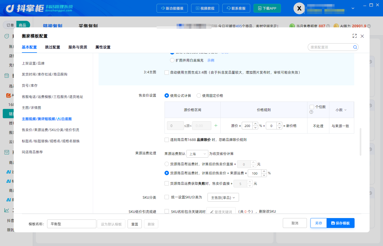
Task: Switch to 跳过配置 tab
Action: tap(53, 47)
